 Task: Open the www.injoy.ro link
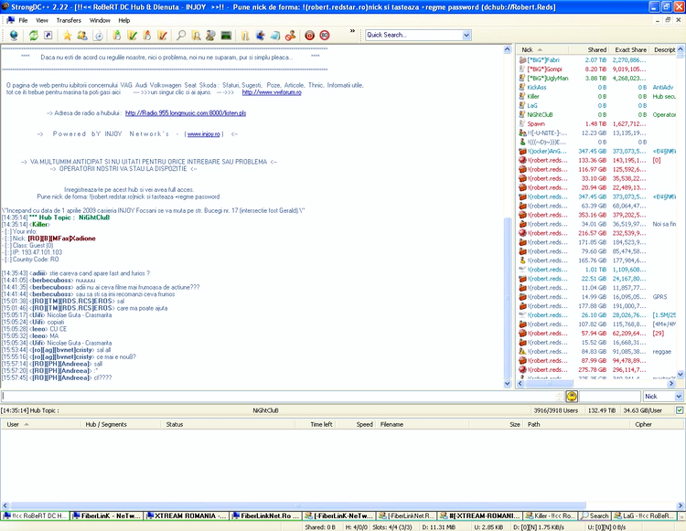203,134
